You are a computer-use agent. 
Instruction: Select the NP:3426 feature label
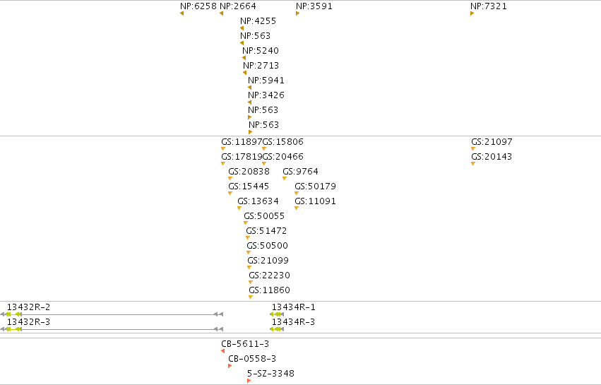[x=266, y=95]
